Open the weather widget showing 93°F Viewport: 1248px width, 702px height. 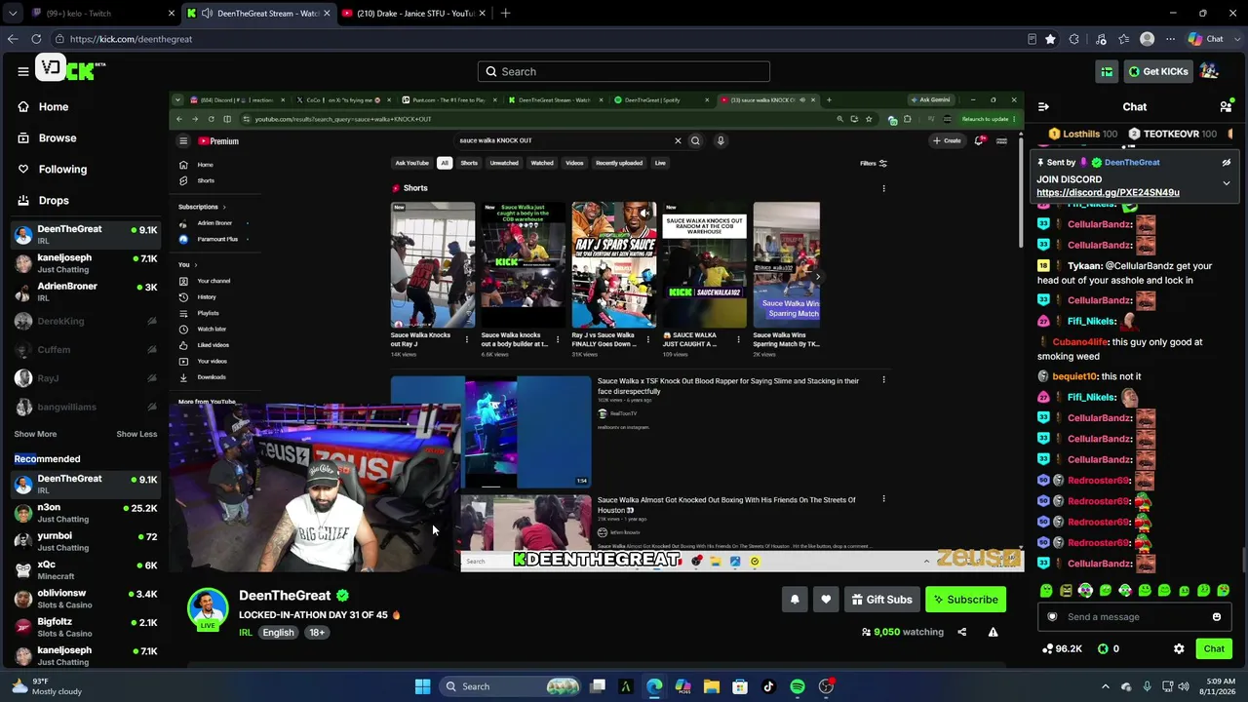45,686
